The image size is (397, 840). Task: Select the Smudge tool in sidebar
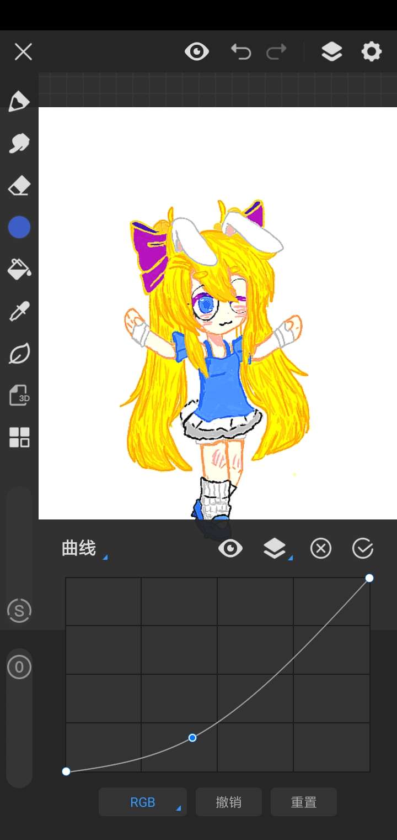coord(19,143)
